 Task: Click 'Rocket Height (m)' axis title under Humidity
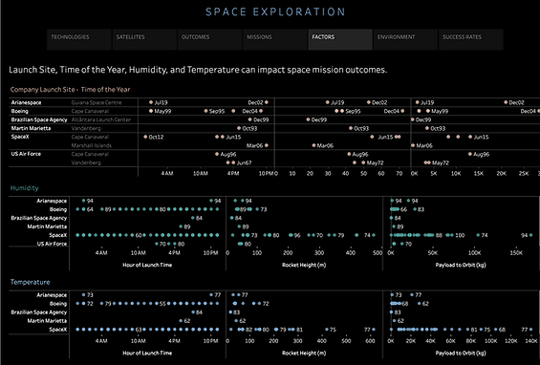coord(304,265)
